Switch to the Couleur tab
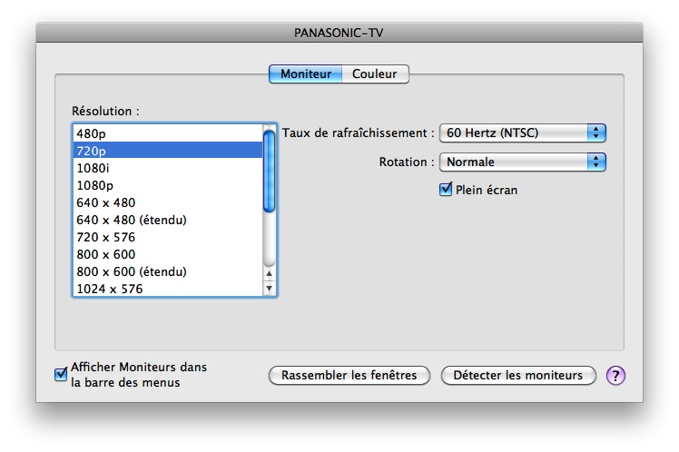The width and height of the screenshot is (679, 452). pyautogui.click(x=375, y=74)
